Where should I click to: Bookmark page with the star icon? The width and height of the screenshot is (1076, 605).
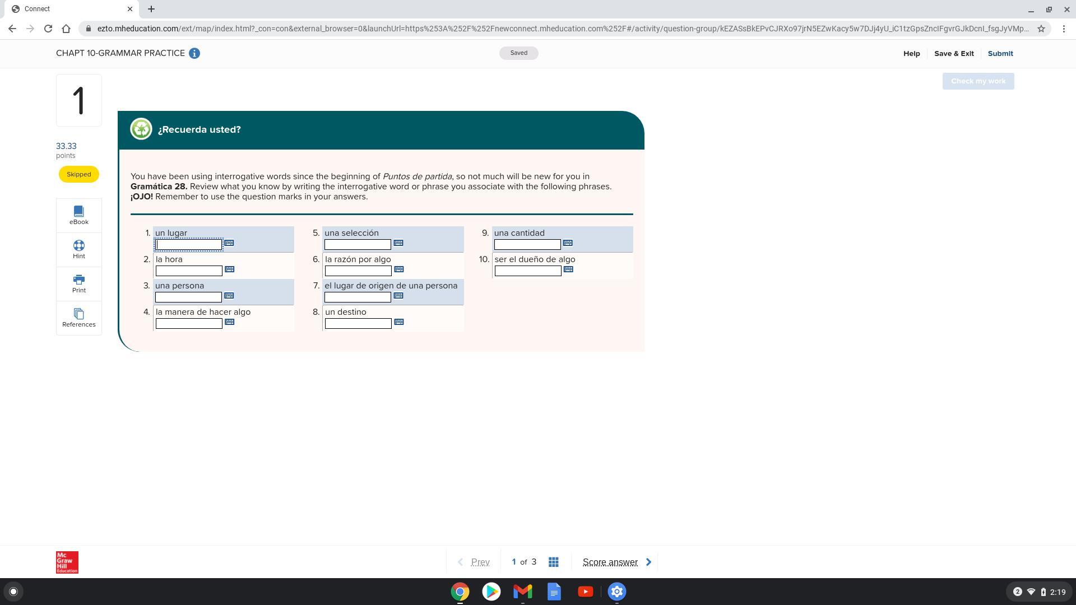(x=1041, y=29)
